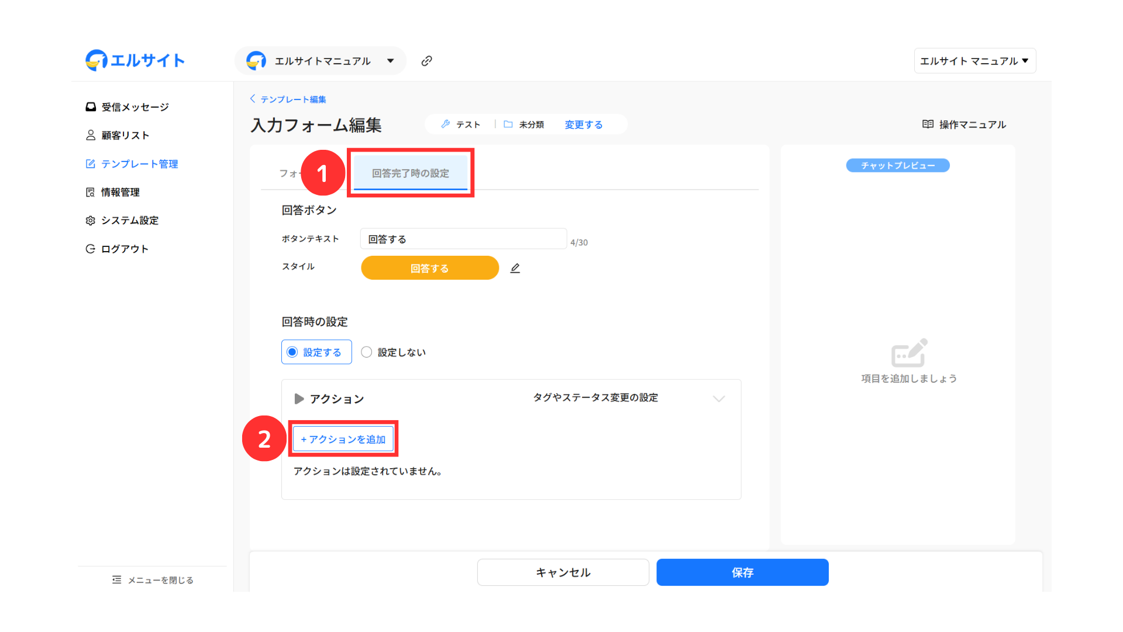1123x632 pixels.
Task: Switch to the 回答完了時の設定 tab
Action: coord(411,173)
